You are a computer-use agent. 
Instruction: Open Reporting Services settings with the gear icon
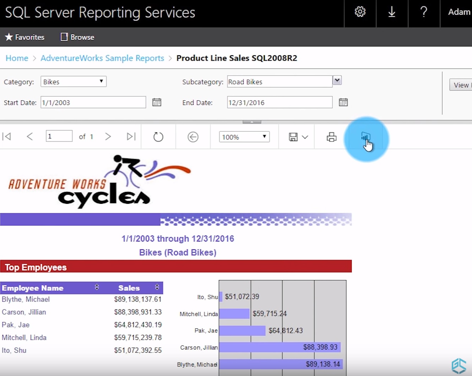360,12
